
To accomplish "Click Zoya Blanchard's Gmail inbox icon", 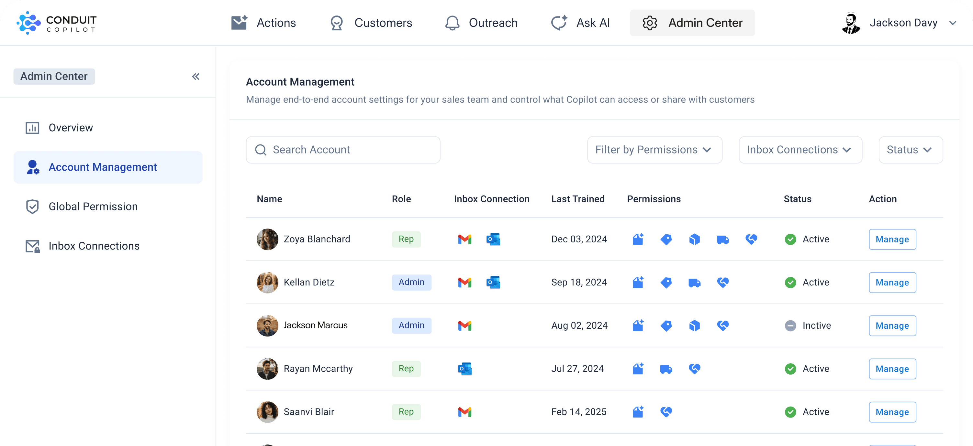I will pos(464,239).
